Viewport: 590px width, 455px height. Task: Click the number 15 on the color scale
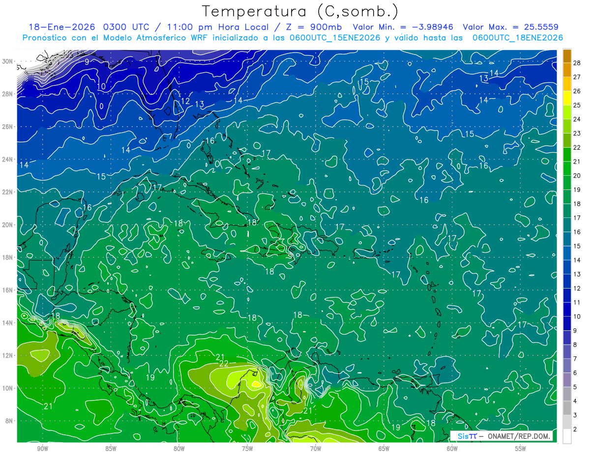577,246
